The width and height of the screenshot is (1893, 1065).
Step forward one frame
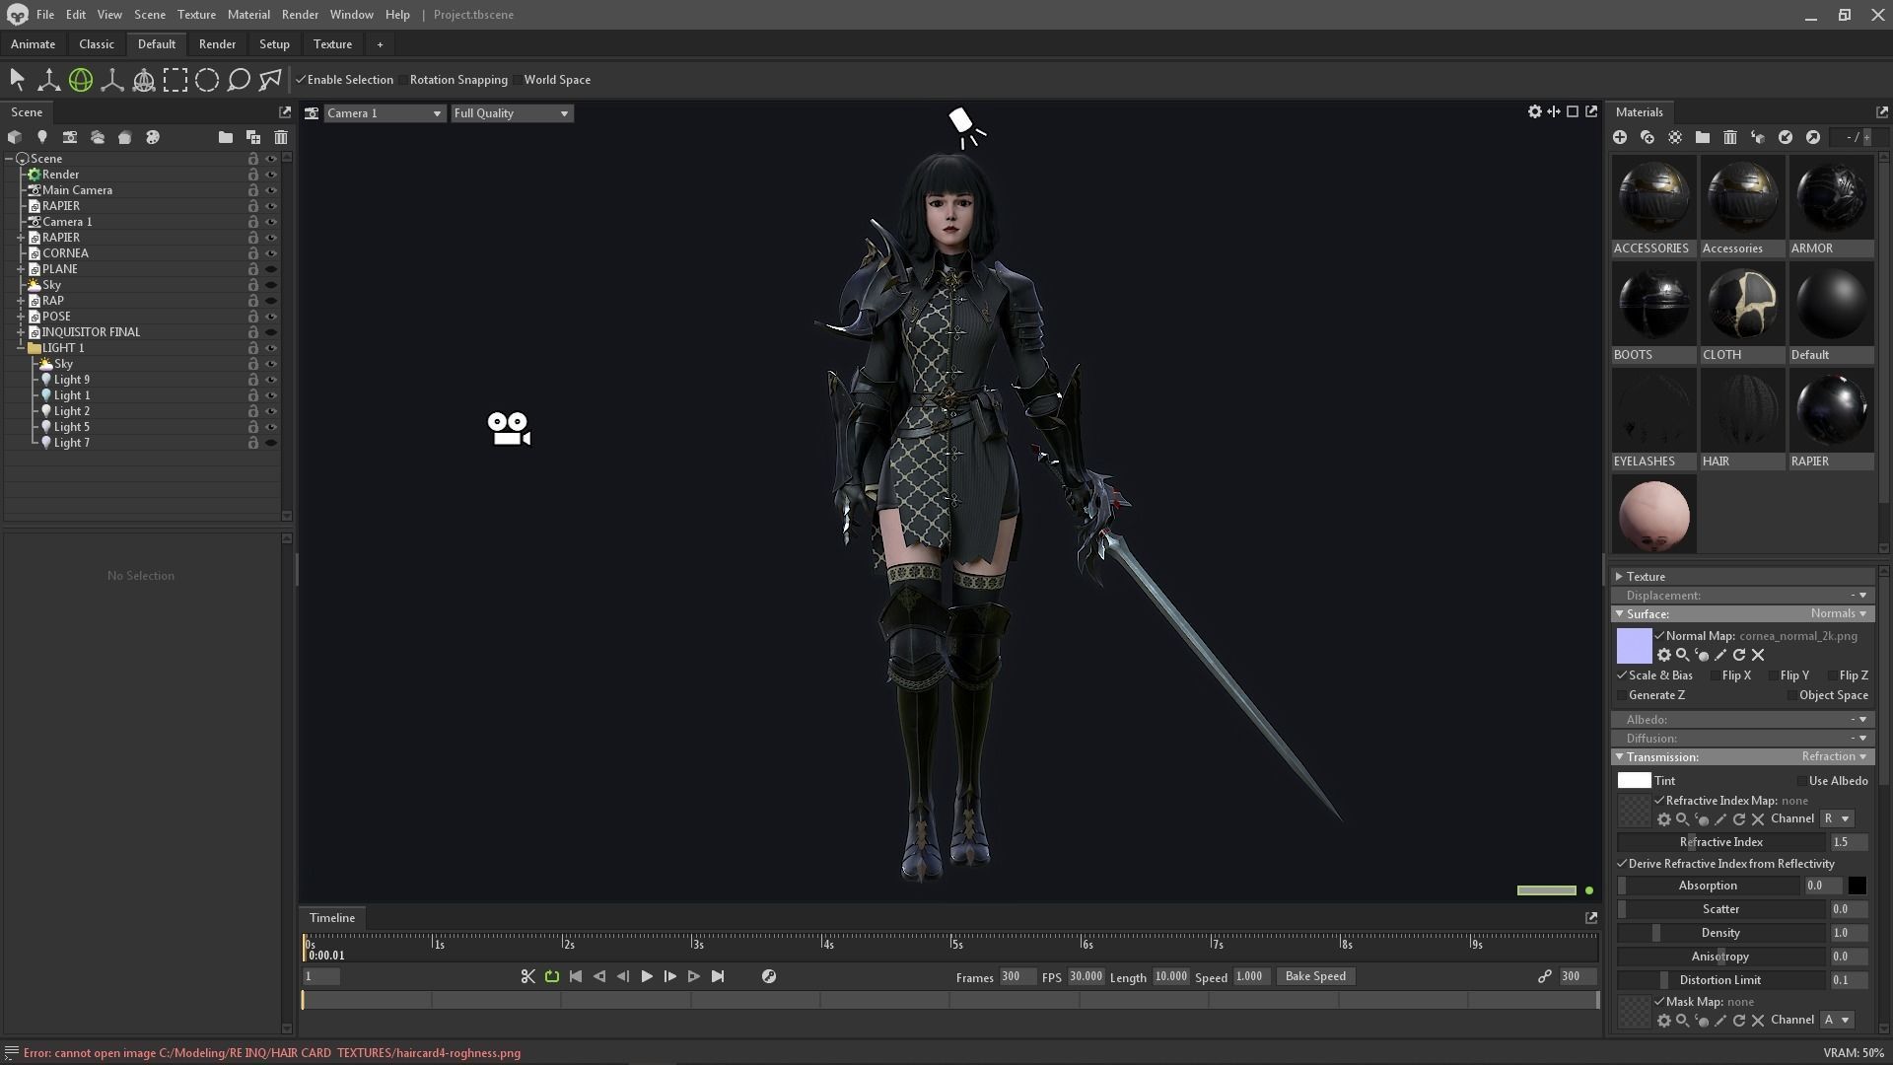[670, 976]
